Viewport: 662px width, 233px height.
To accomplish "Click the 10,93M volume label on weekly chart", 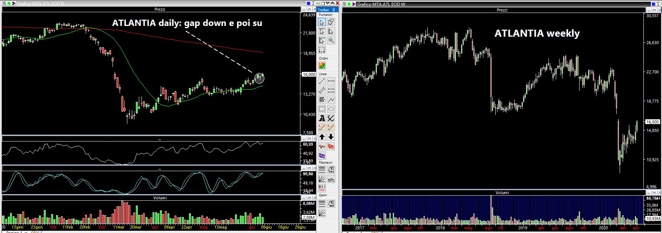I will [652, 219].
